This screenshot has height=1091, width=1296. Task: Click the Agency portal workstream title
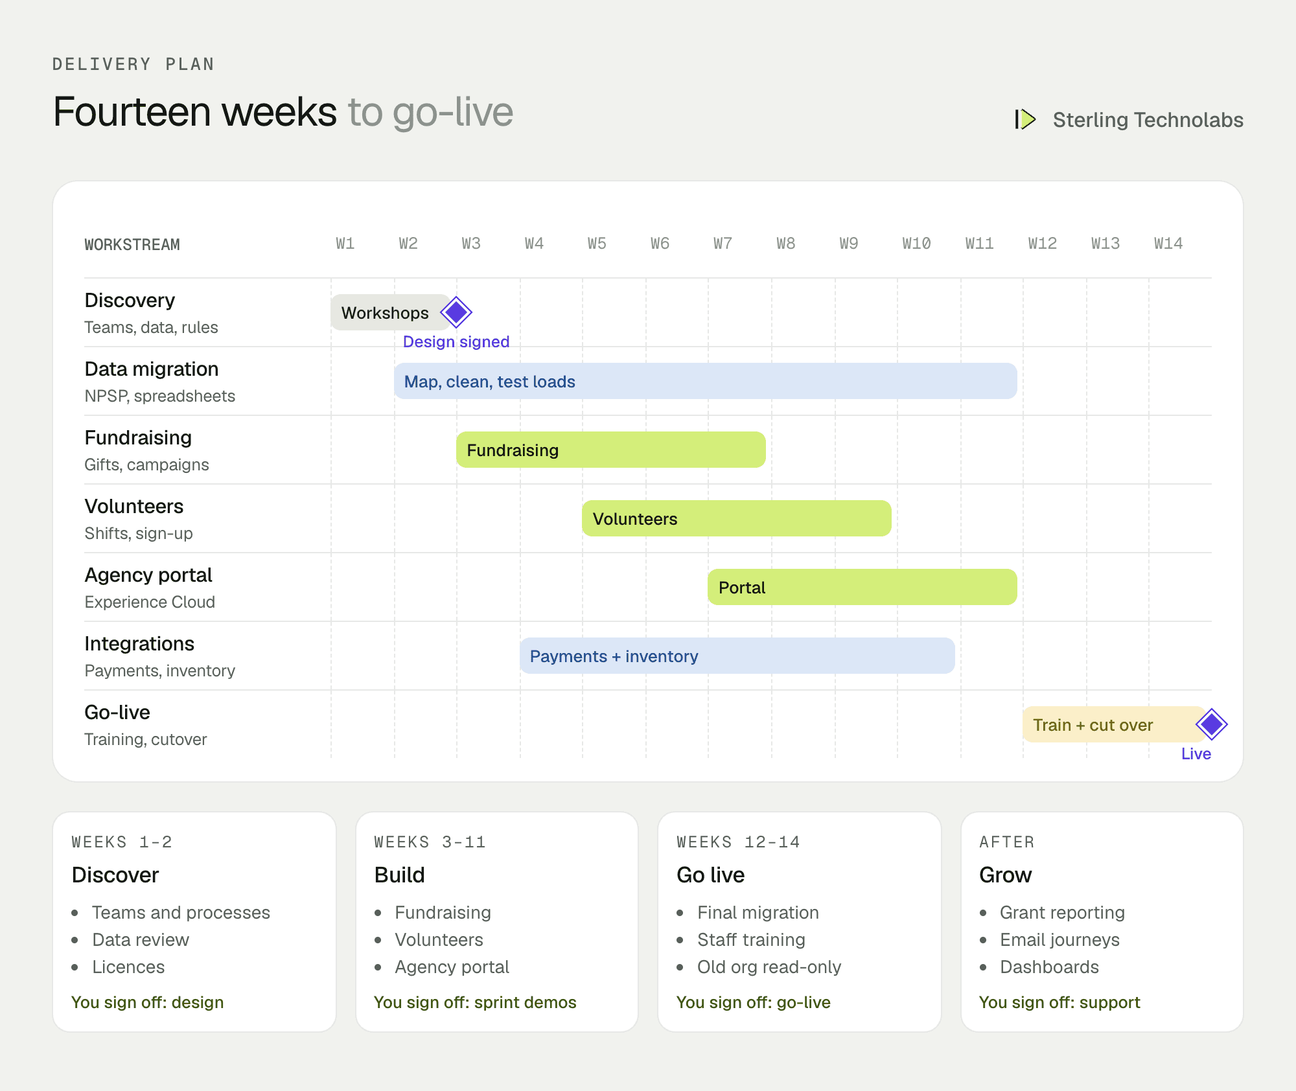click(148, 575)
